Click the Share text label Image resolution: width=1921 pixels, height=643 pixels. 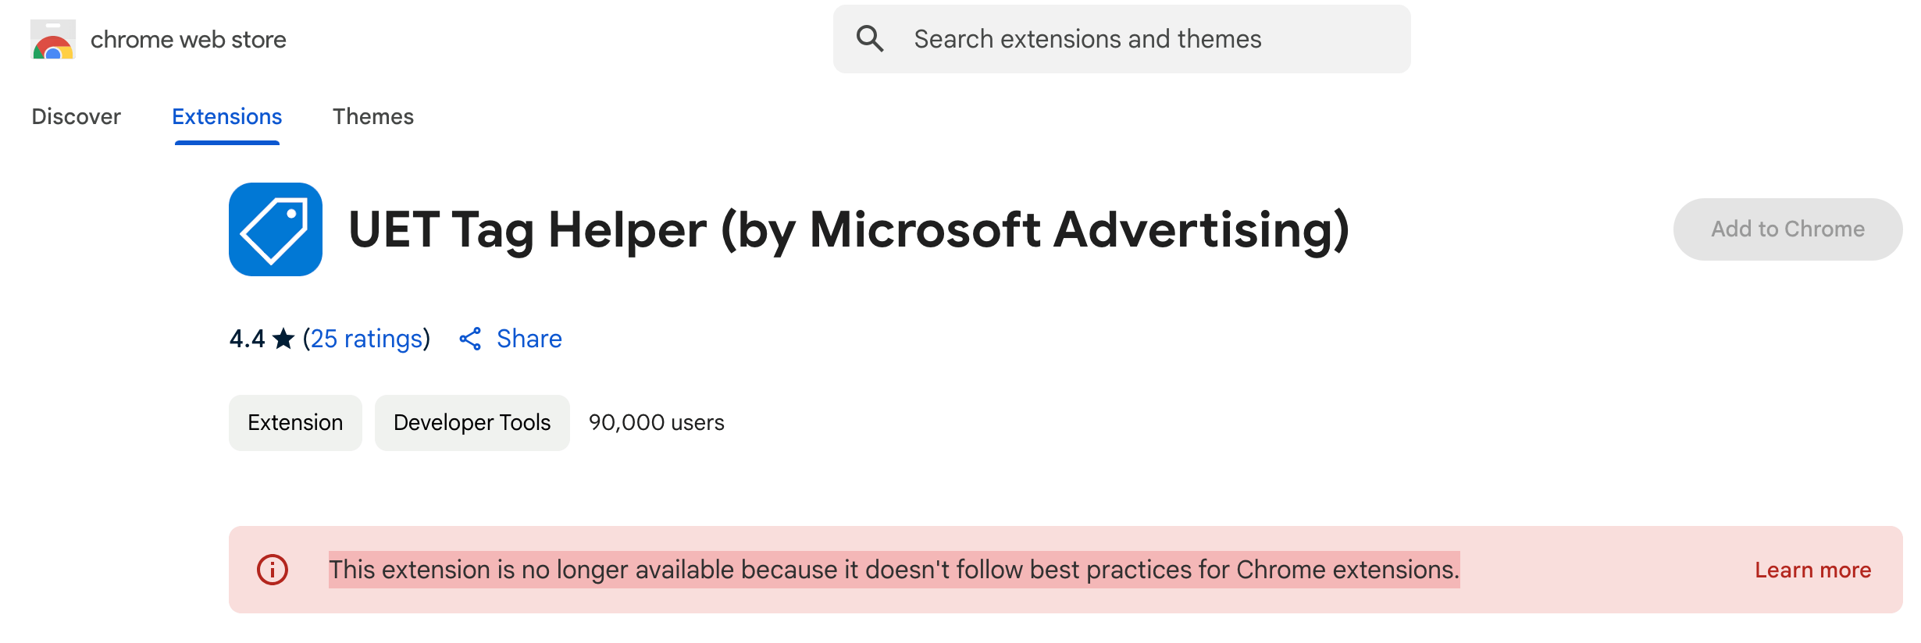[x=529, y=339]
